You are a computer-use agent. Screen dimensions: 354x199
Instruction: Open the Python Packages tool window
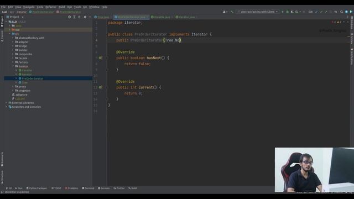pos(37,188)
